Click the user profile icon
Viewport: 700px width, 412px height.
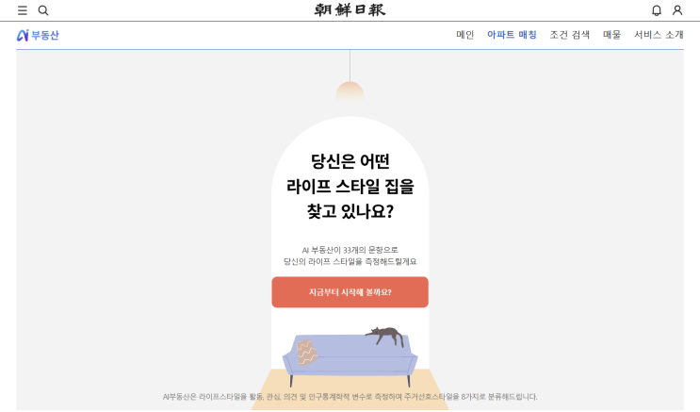pyautogui.click(x=677, y=10)
